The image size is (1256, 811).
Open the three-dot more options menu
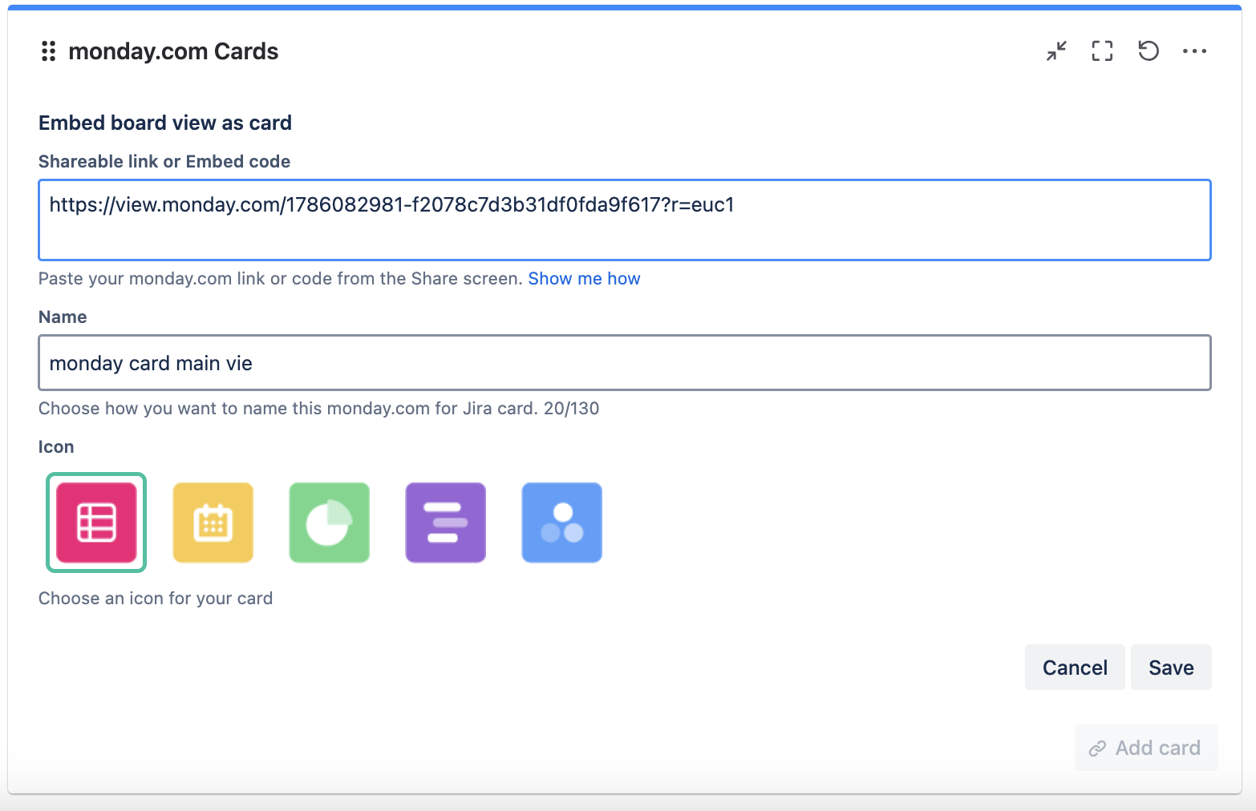click(x=1194, y=51)
